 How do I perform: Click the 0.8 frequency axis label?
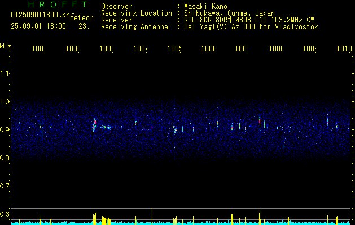pos(5,157)
